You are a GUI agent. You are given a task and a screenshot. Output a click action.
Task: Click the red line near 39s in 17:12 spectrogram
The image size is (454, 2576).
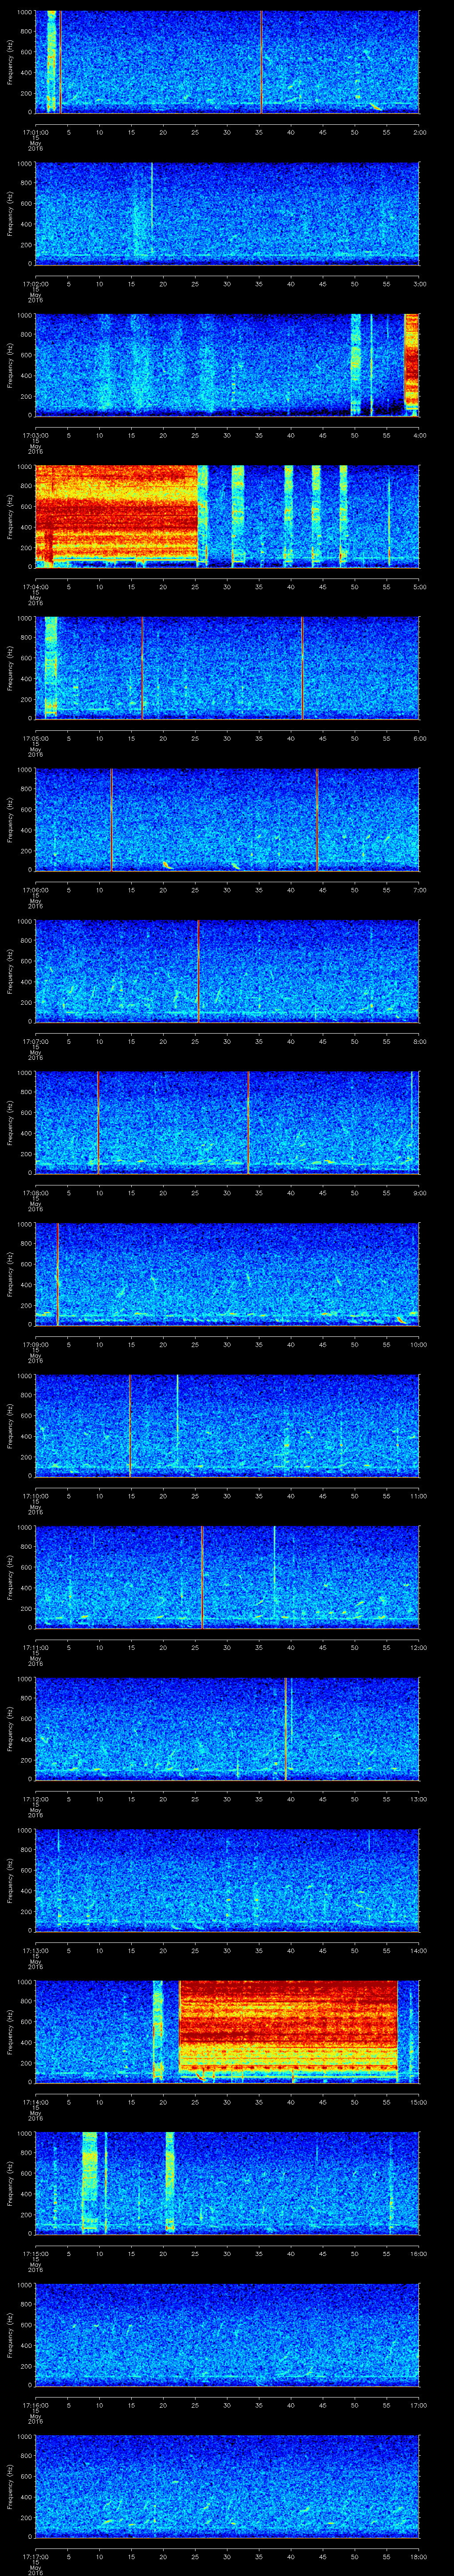coord(286,1728)
